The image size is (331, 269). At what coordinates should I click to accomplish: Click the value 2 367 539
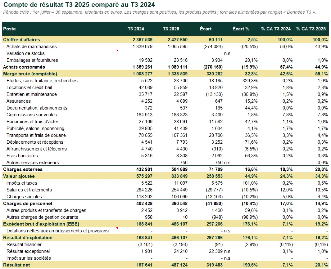click(143, 40)
